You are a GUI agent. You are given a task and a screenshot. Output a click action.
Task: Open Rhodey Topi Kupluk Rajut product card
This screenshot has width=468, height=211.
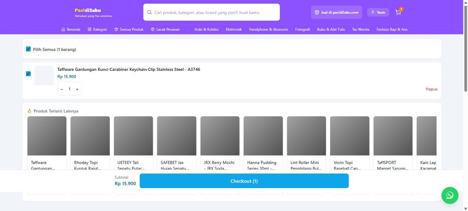pos(90,155)
